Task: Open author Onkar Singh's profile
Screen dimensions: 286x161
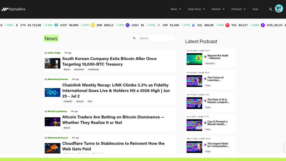Action: (x=54, y=53)
